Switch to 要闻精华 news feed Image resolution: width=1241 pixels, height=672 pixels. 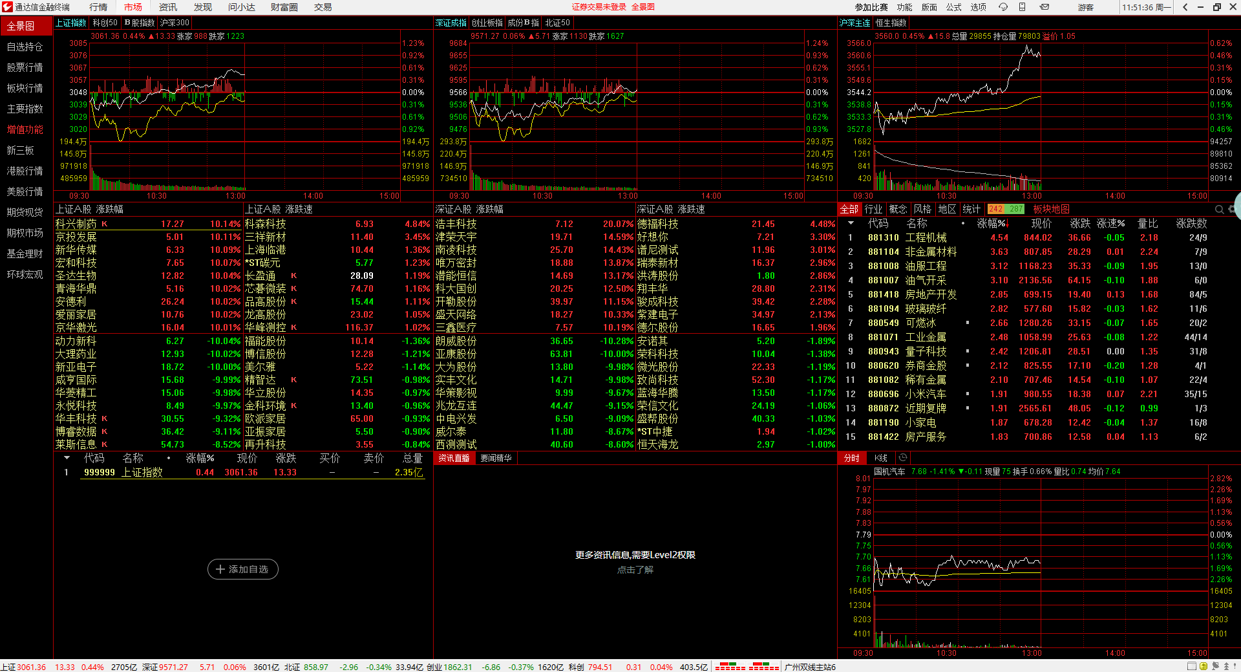pyautogui.click(x=496, y=458)
